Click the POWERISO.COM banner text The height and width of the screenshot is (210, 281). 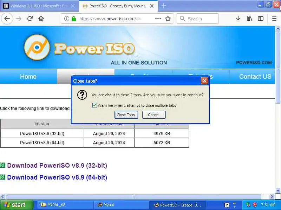[x=254, y=63]
